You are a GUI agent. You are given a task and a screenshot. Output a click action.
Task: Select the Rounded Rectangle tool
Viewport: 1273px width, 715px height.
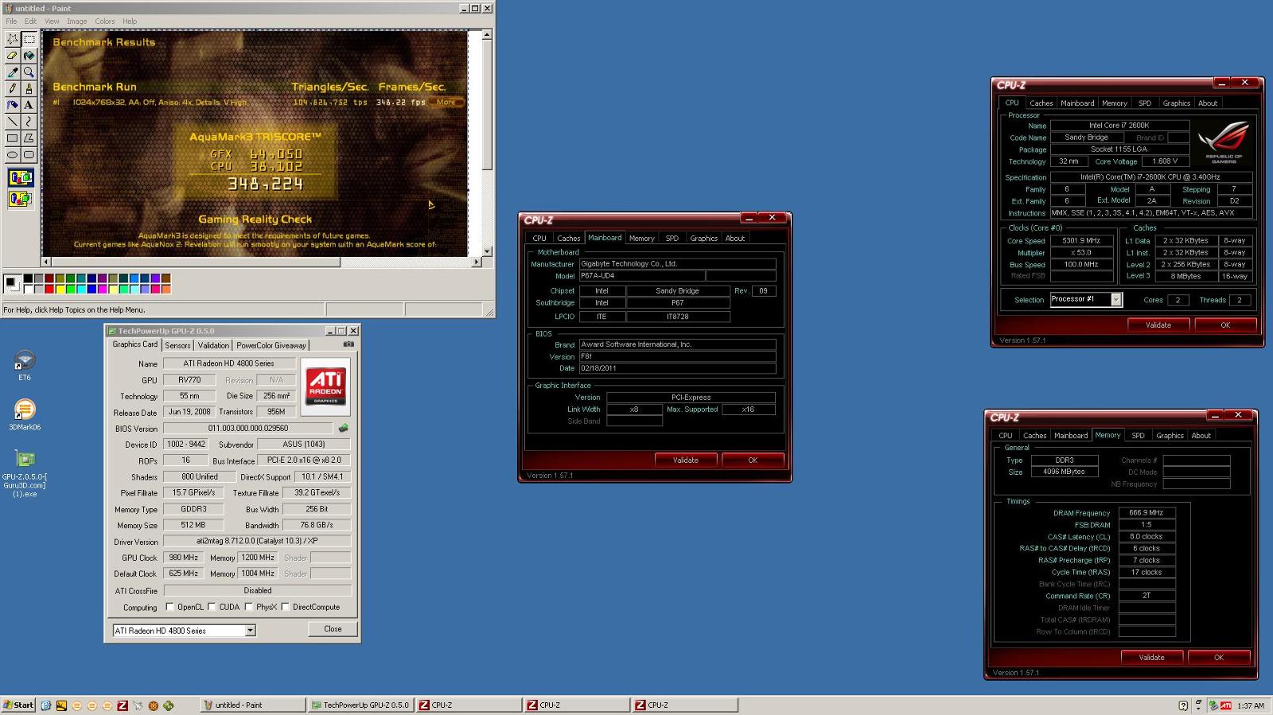pos(29,155)
